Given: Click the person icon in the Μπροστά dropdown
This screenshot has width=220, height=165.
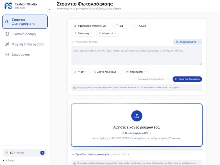Looking at the screenshot, I should click(x=100, y=33).
